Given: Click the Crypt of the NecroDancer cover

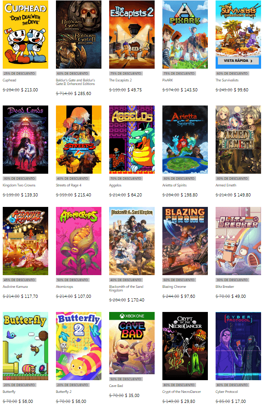Looking at the screenshot, I should point(185,346).
